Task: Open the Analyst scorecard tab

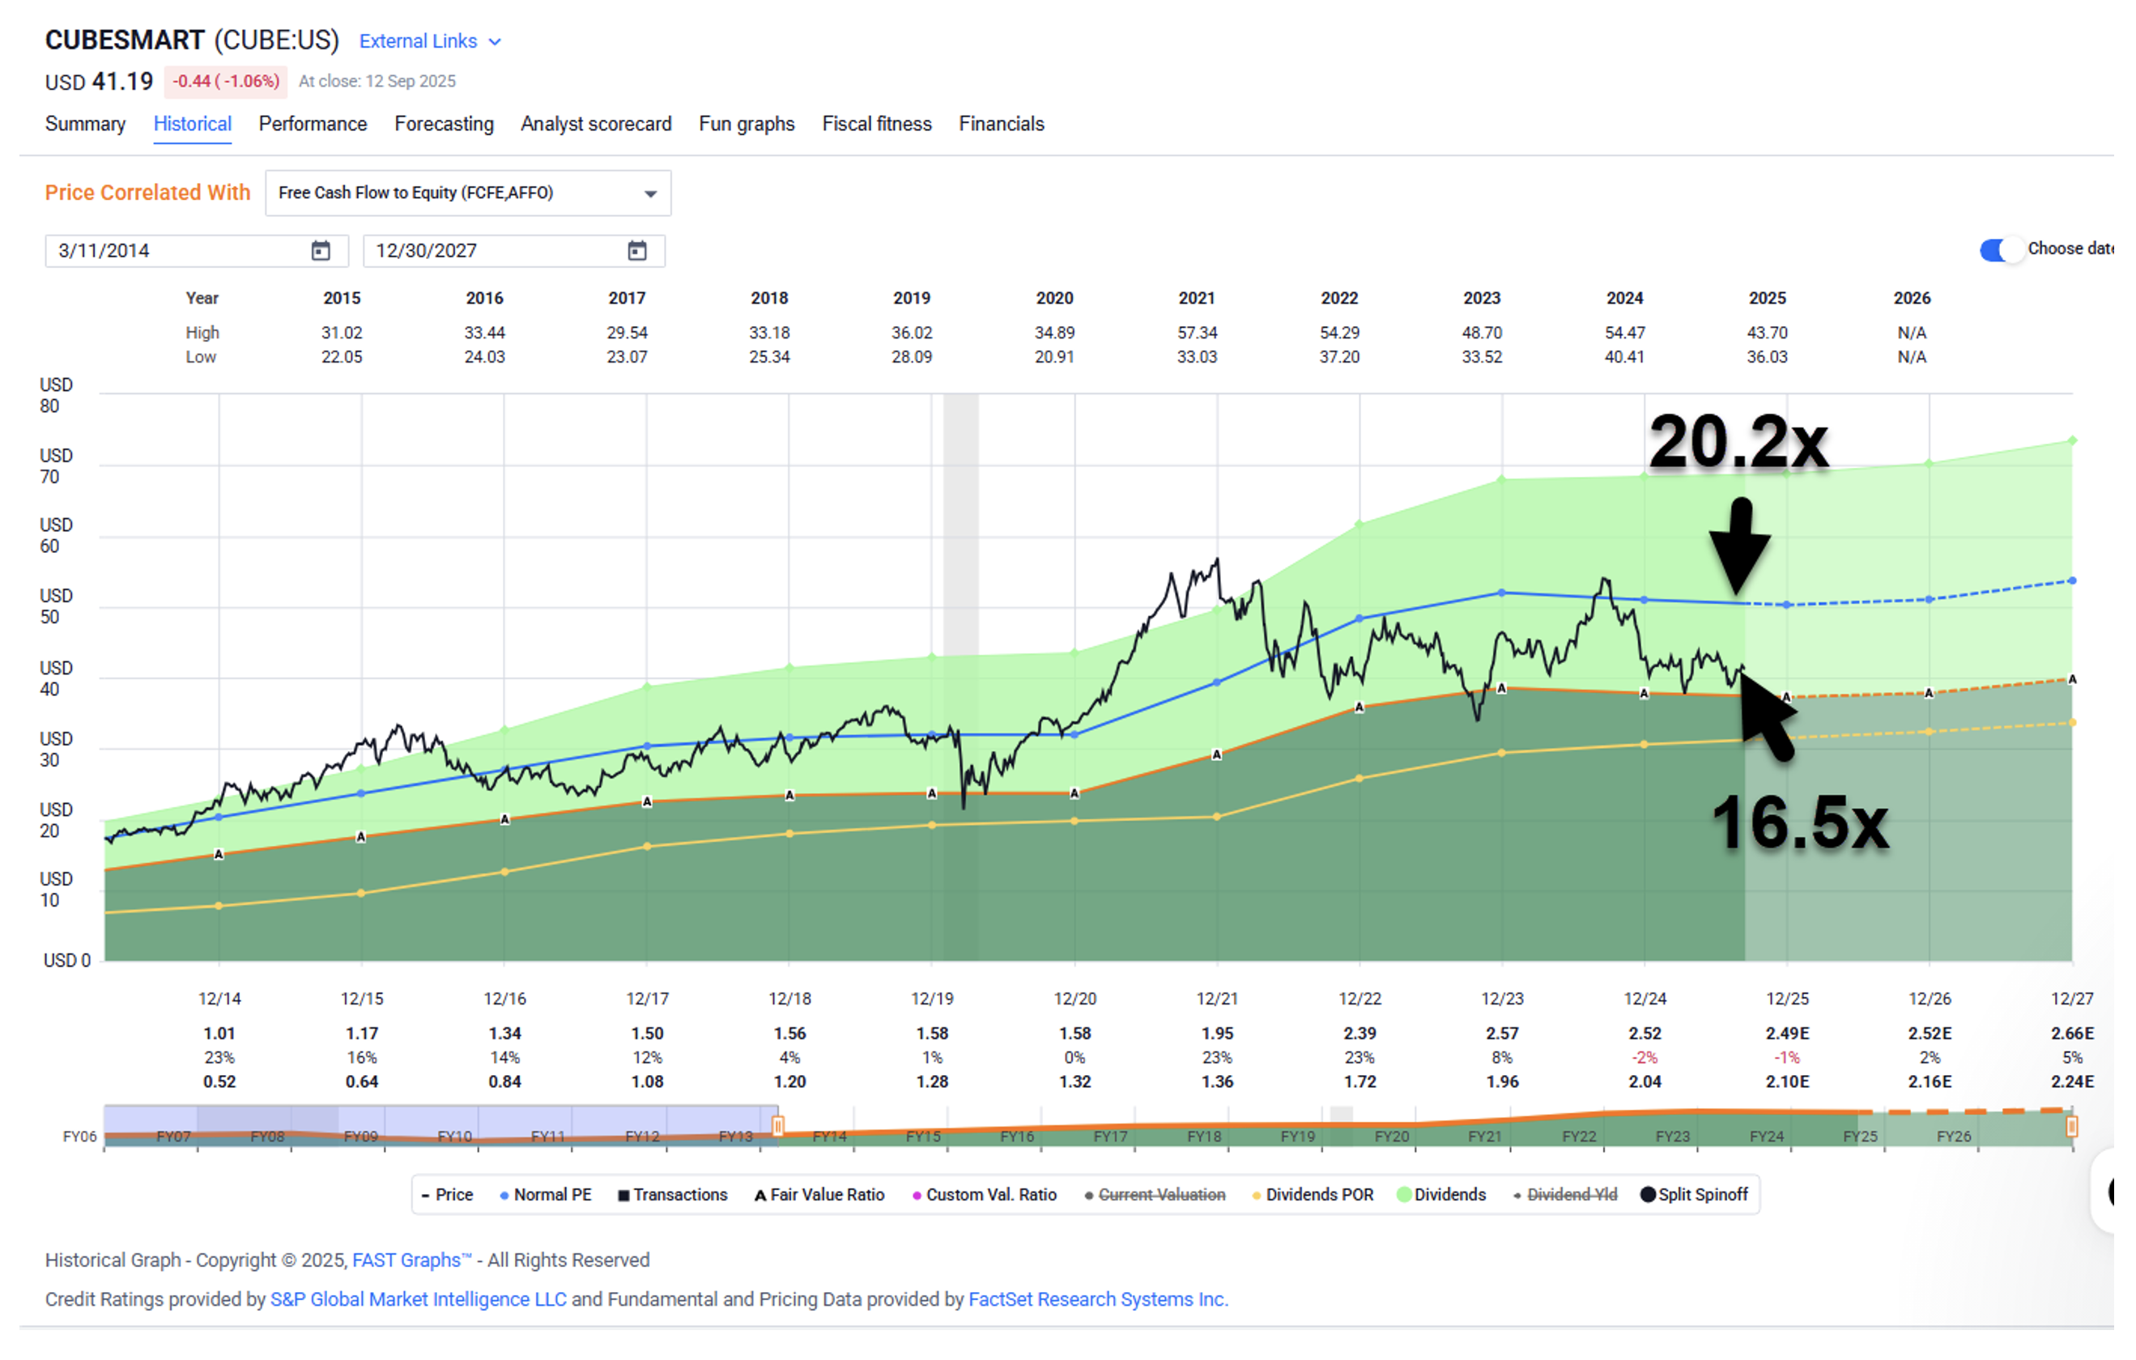Action: click(x=596, y=124)
